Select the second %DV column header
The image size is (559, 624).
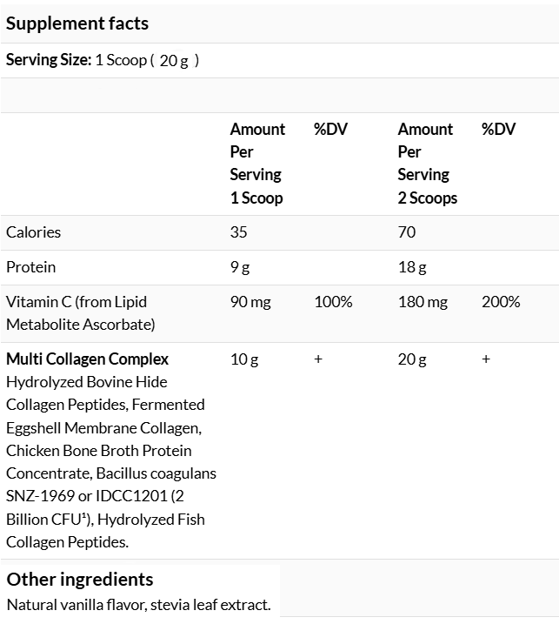click(x=498, y=129)
